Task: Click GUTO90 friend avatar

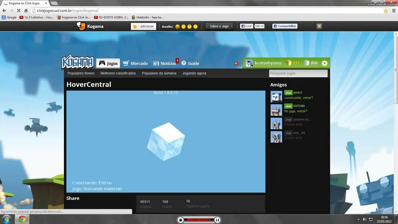Action: 276,110
